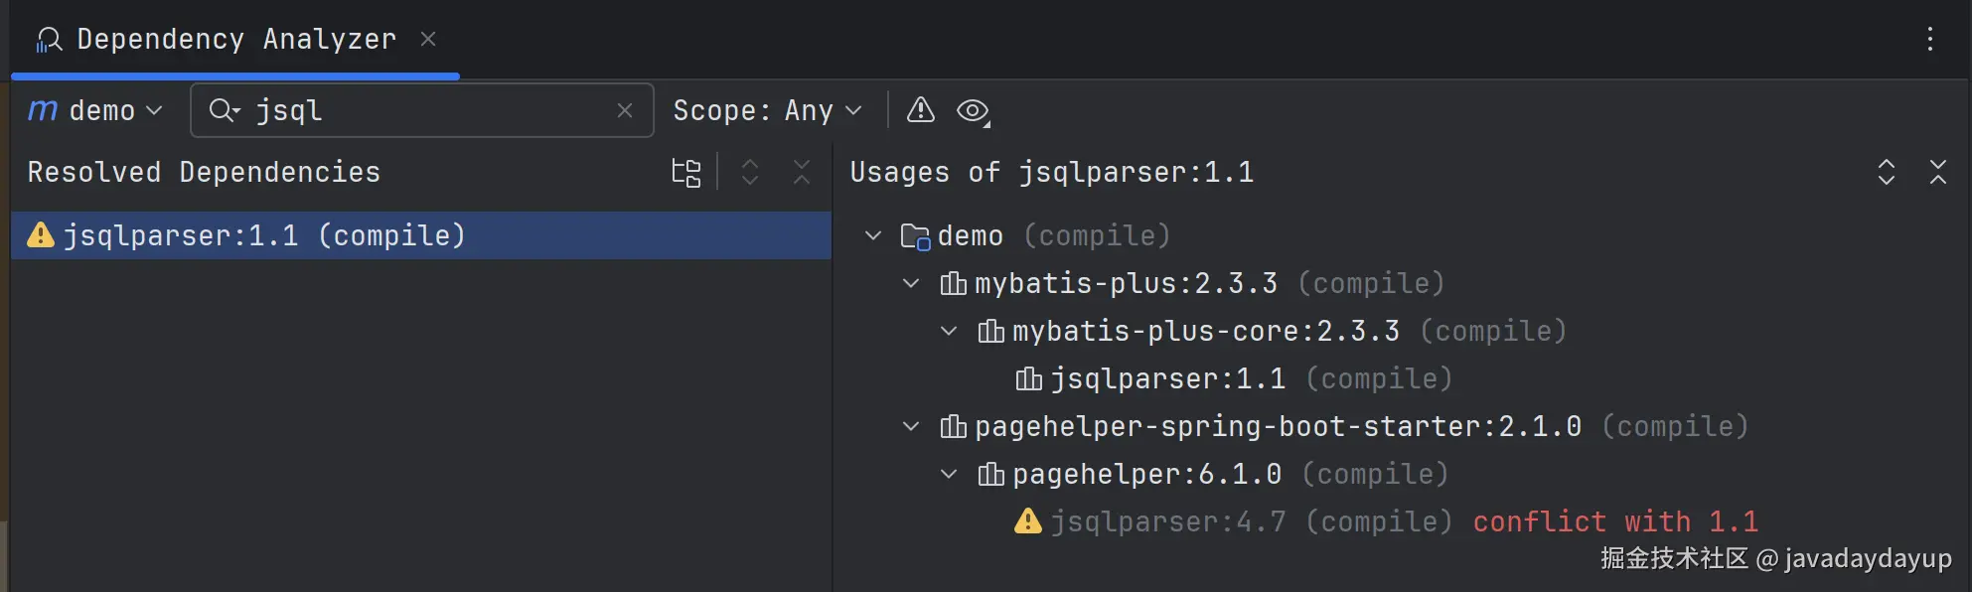
Task: Click the search magnifier icon
Action: pyautogui.click(x=224, y=110)
